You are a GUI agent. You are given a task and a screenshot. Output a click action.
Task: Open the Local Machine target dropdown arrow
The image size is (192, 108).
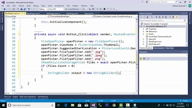coord(80,9)
